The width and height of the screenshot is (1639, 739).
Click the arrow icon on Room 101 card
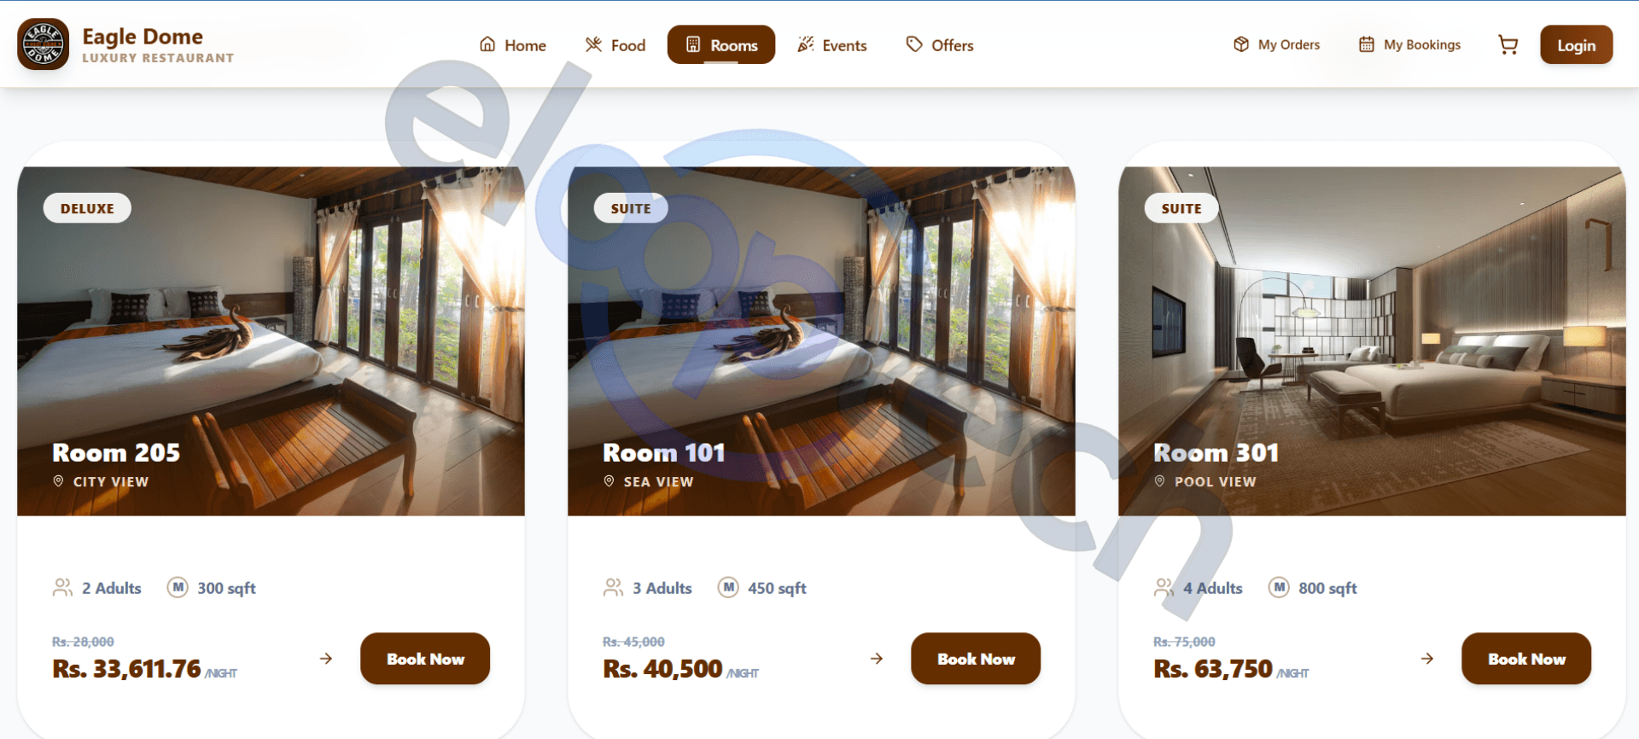click(x=877, y=659)
